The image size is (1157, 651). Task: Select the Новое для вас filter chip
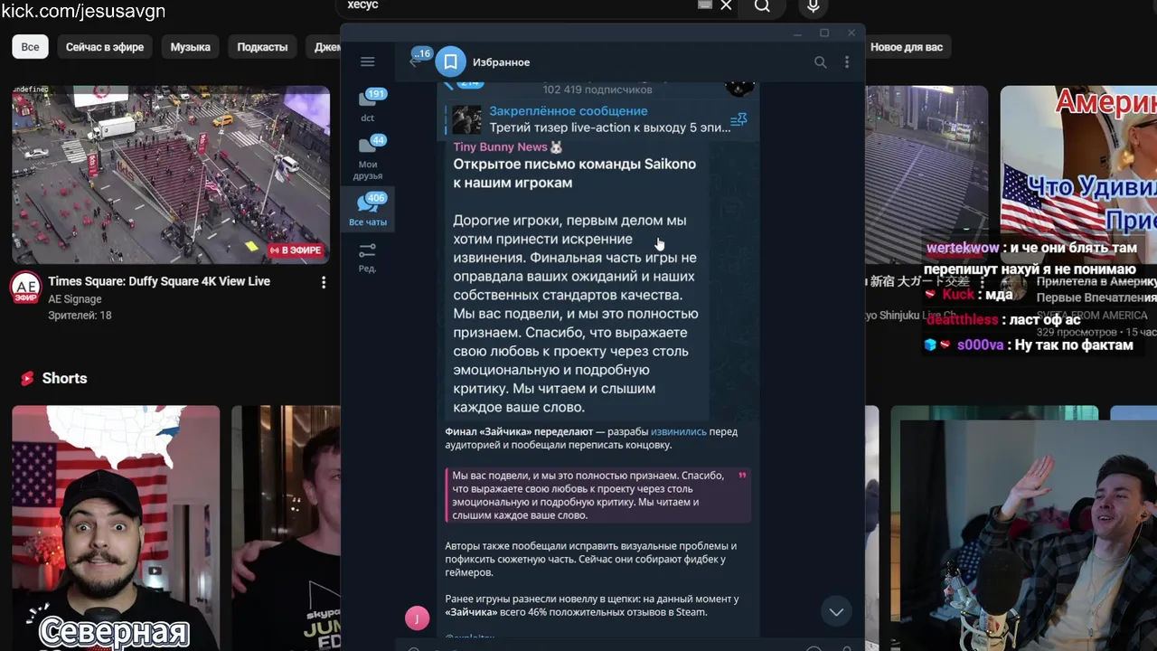pos(907,47)
